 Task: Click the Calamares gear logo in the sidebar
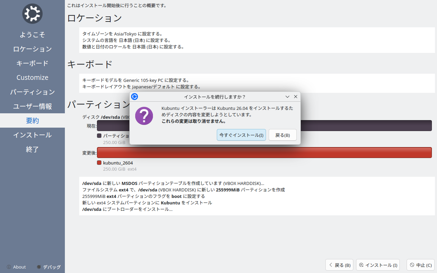pos(32,14)
